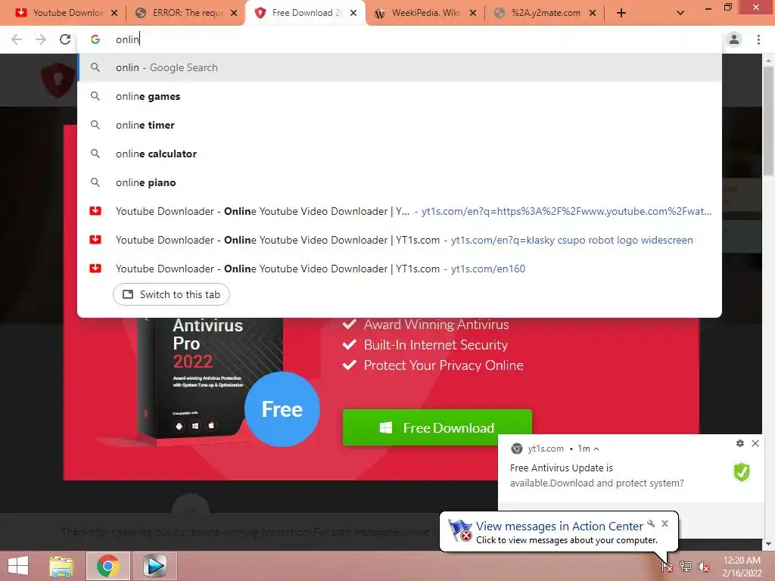Close the Action Center balloon
775x581 pixels.
click(x=665, y=524)
